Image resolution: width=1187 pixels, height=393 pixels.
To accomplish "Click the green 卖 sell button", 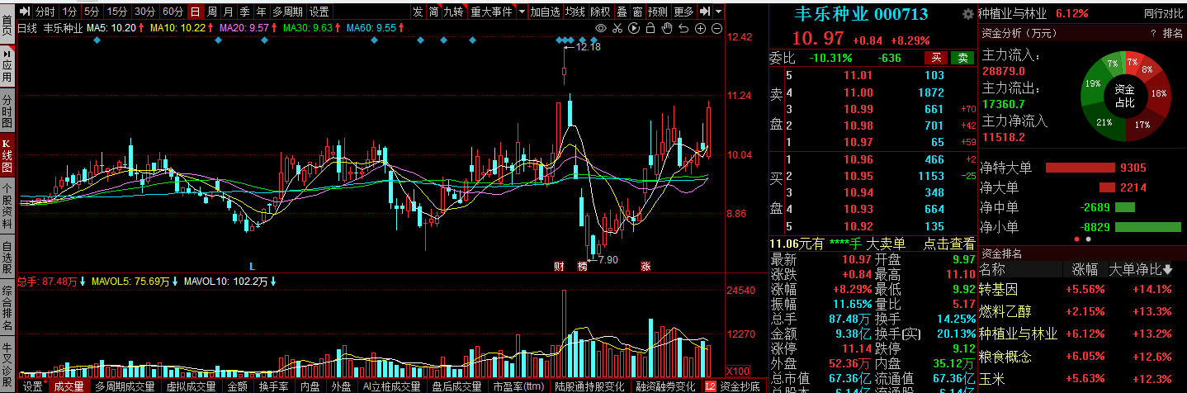I will click(x=962, y=58).
